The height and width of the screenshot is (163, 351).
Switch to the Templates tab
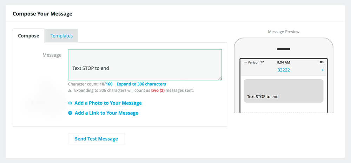coord(61,36)
